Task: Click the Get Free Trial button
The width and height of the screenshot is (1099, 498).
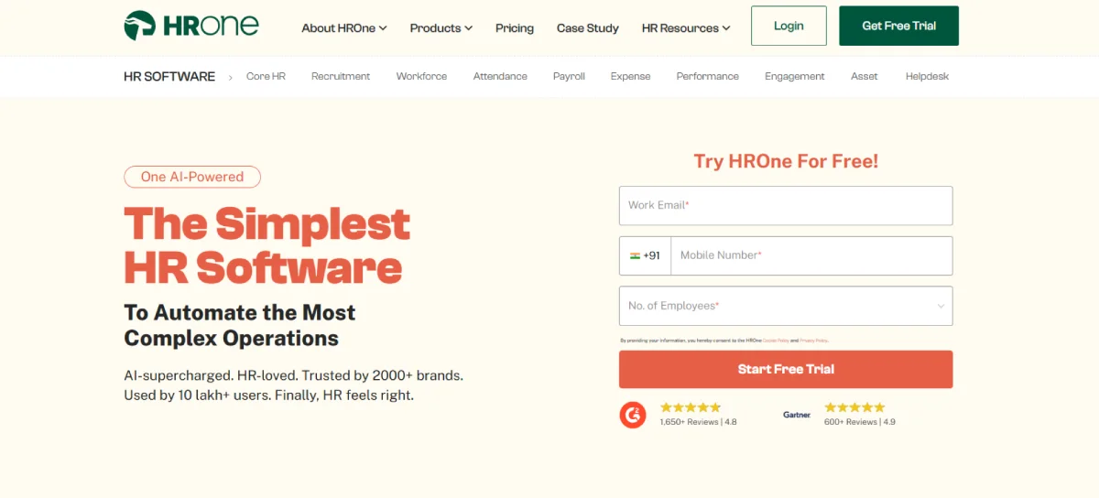Action: [x=898, y=26]
